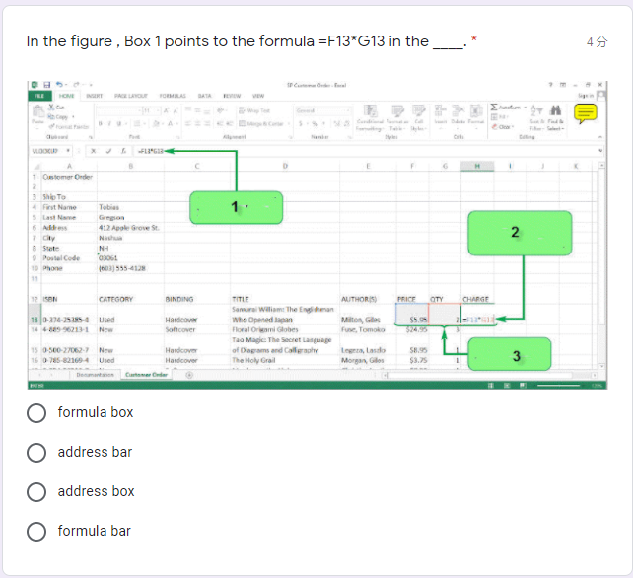Viewport: 633px width, 578px height.
Task: Click cell containing 'Customer Order' in row 1
Action: [x=67, y=177]
